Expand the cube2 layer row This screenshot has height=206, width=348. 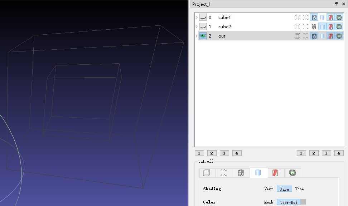pos(197,26)
